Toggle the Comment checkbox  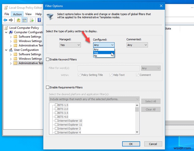137,75
